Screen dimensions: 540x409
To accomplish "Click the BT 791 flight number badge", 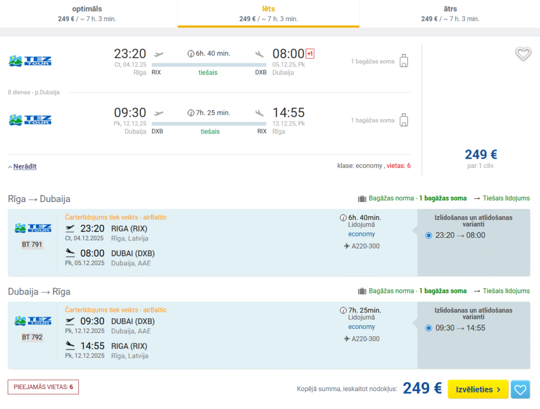I will tap(32, 244).
